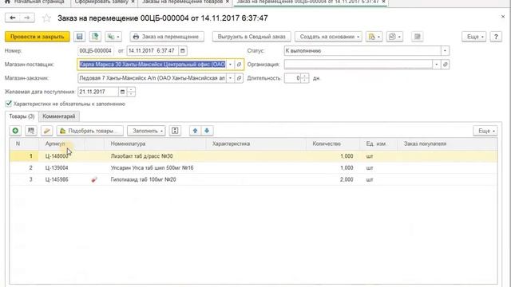Click the split row icon
This screenshot has width=511, height=287.
coord(175,131)
